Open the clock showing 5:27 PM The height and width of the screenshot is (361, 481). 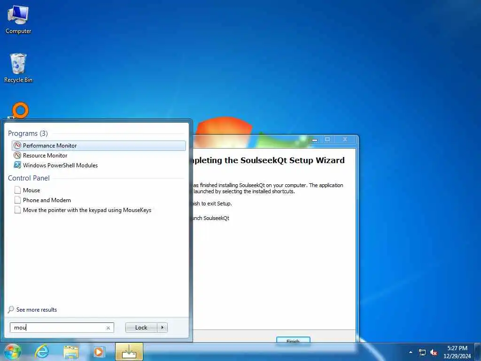click(x=457, y=352)
